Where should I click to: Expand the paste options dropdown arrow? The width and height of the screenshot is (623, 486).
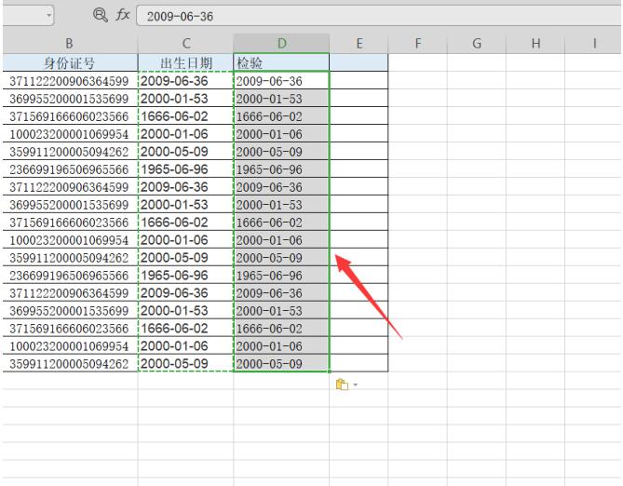pyautogui.click(x=355, y=385)
